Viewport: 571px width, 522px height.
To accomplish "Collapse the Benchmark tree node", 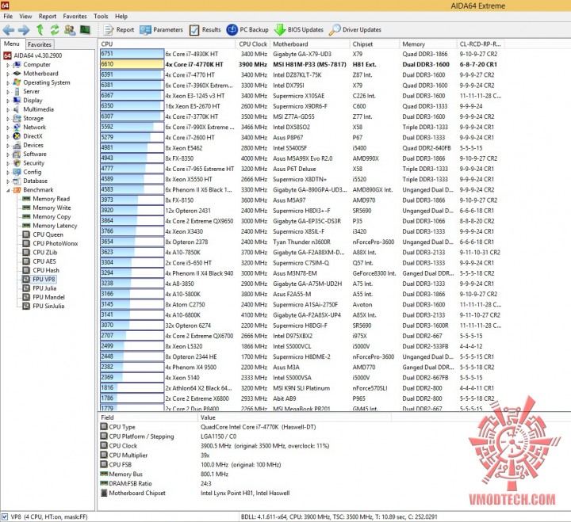I will click(8, 190).
